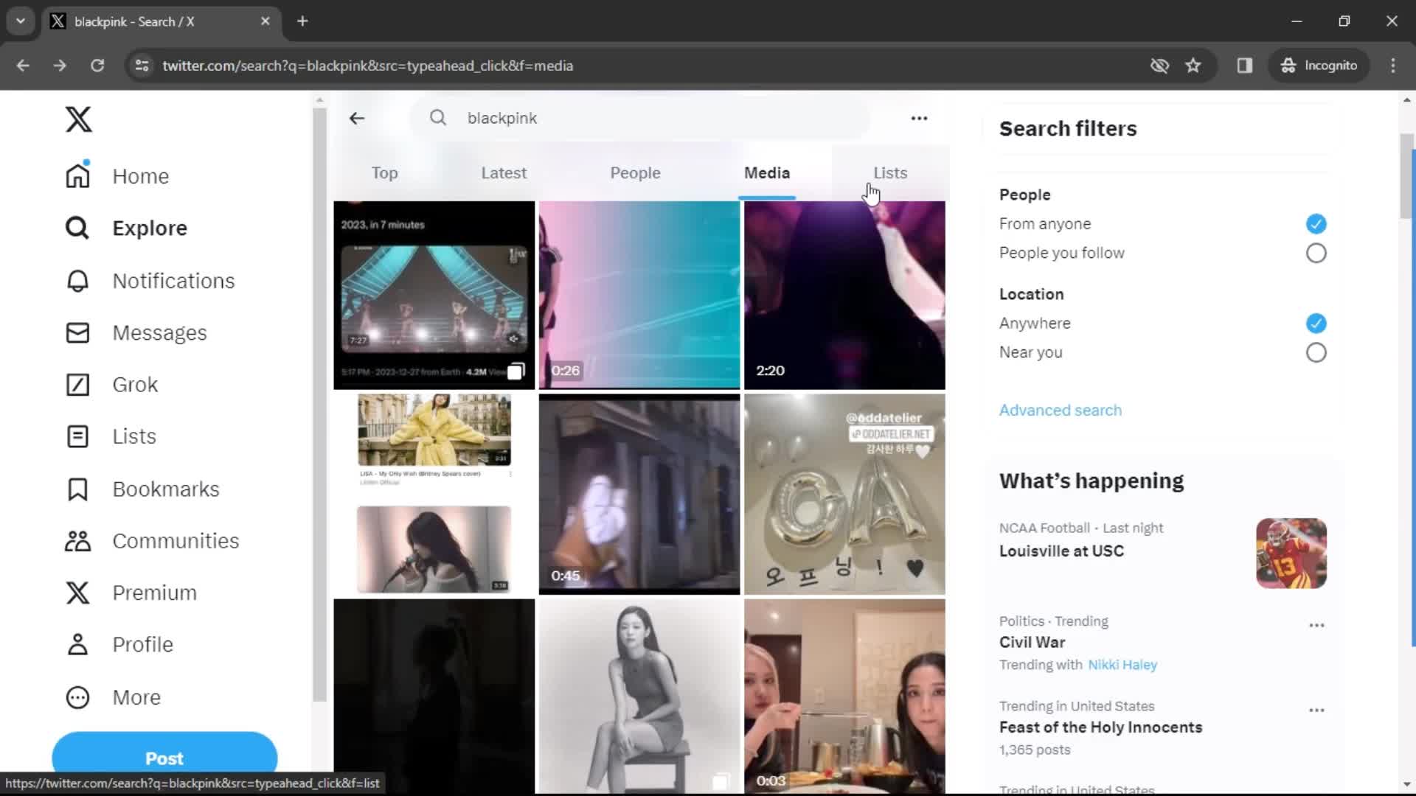The width and height of the screenshot is (1416, 796).
Task: View your Profile
Action: click(x=119, y=645)
